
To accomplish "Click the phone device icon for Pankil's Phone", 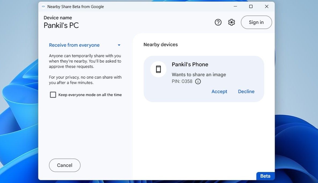I will [158, 69].
